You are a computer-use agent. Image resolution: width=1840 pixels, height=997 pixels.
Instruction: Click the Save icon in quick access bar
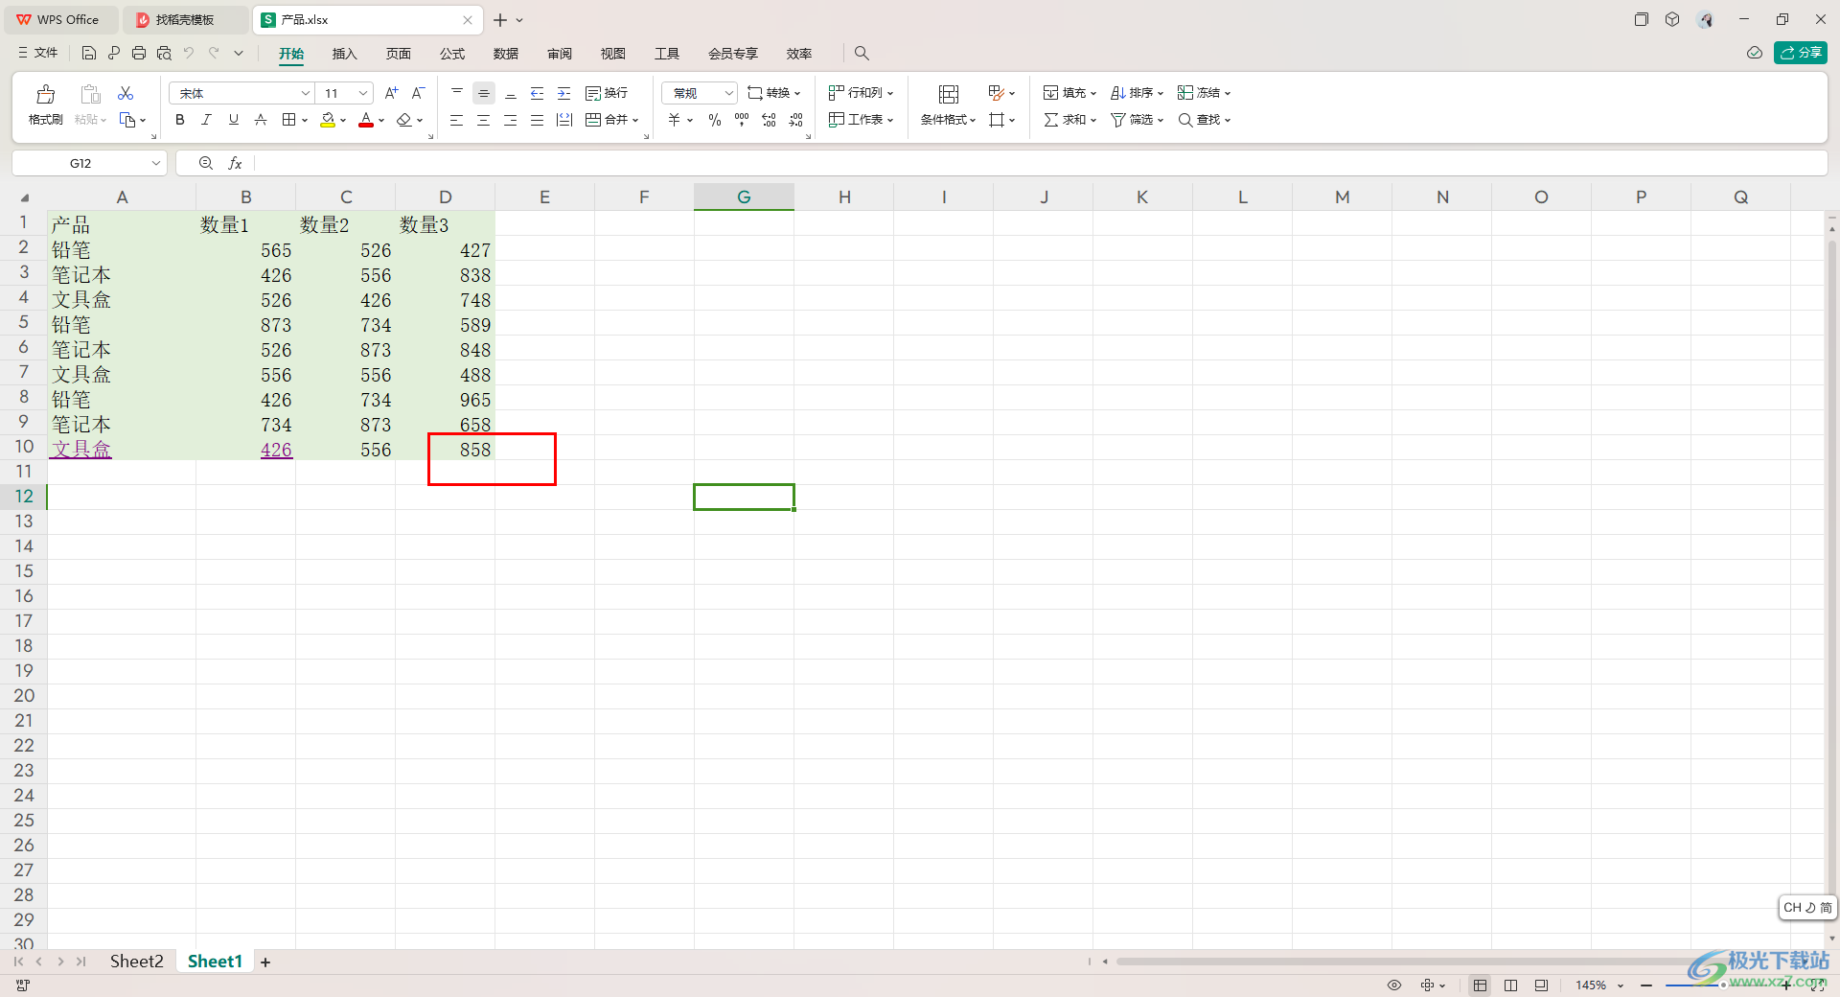pos(89,54)
